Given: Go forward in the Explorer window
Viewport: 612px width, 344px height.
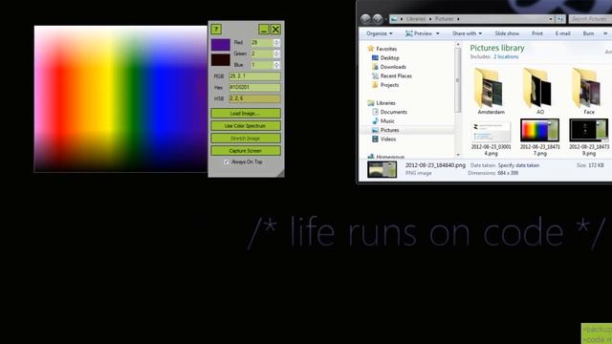Looking at the screenshot, I should 378,19.
